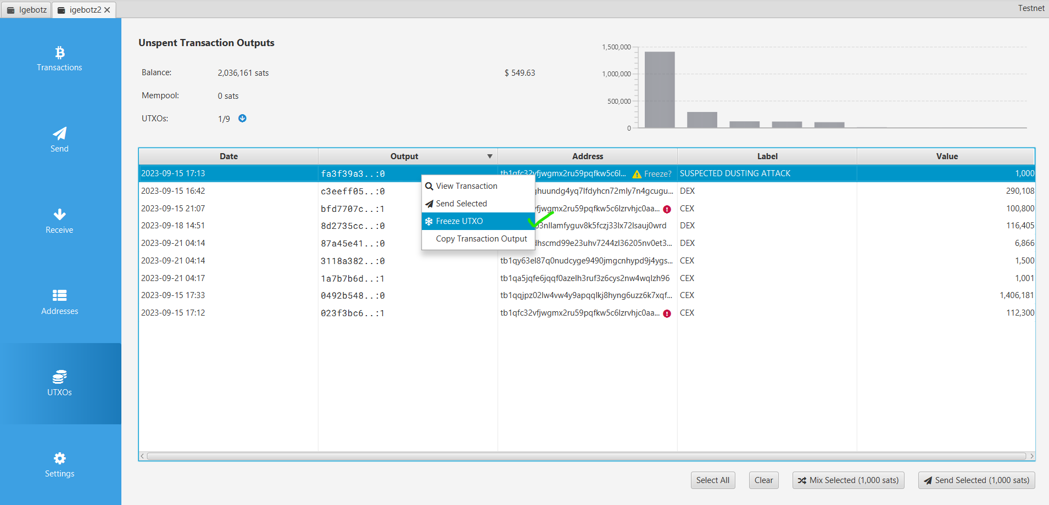Click the $ 549.63 fiat balance
Image resolution: width=1049 pixels, height=505 pixels.
[x=520, y=73]
